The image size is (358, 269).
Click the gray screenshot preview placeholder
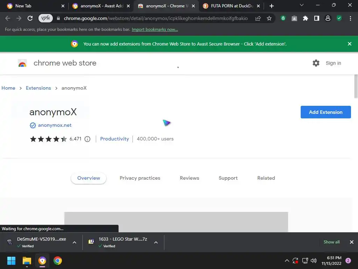pos(176,222)
